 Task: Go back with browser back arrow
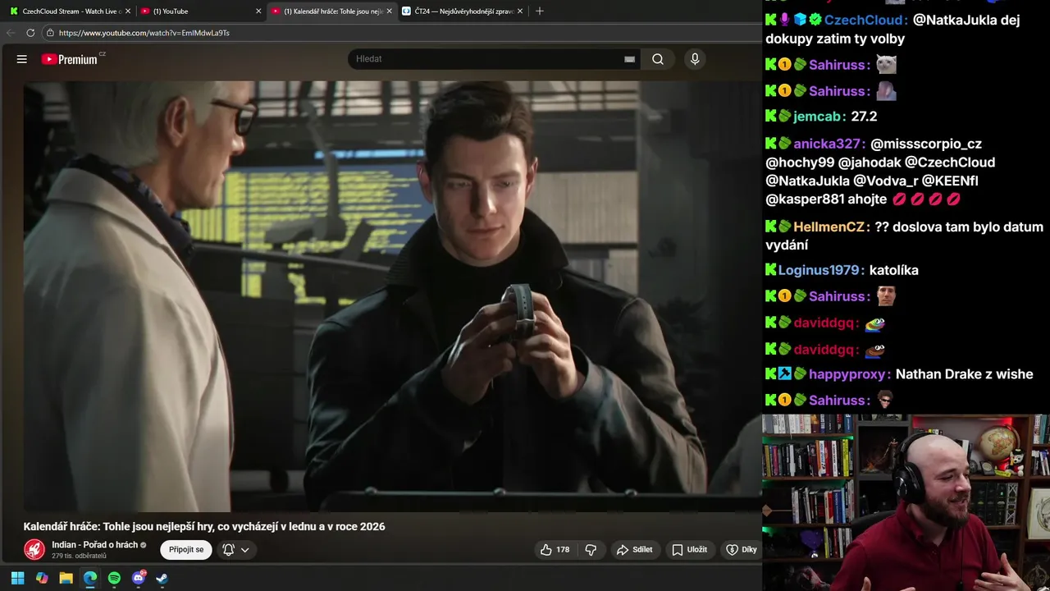[x=11, y=33]
